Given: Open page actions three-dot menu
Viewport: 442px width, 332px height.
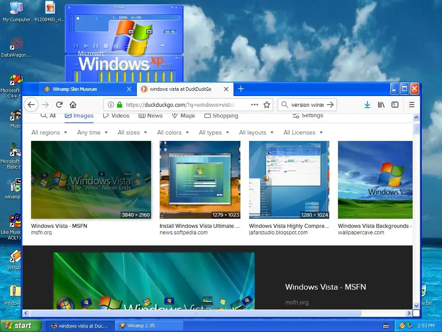Looking at the screenshot, I should [x=255, y=105].
